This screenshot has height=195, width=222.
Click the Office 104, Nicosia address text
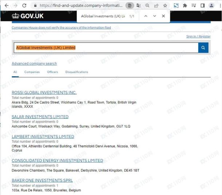(75, 148)
